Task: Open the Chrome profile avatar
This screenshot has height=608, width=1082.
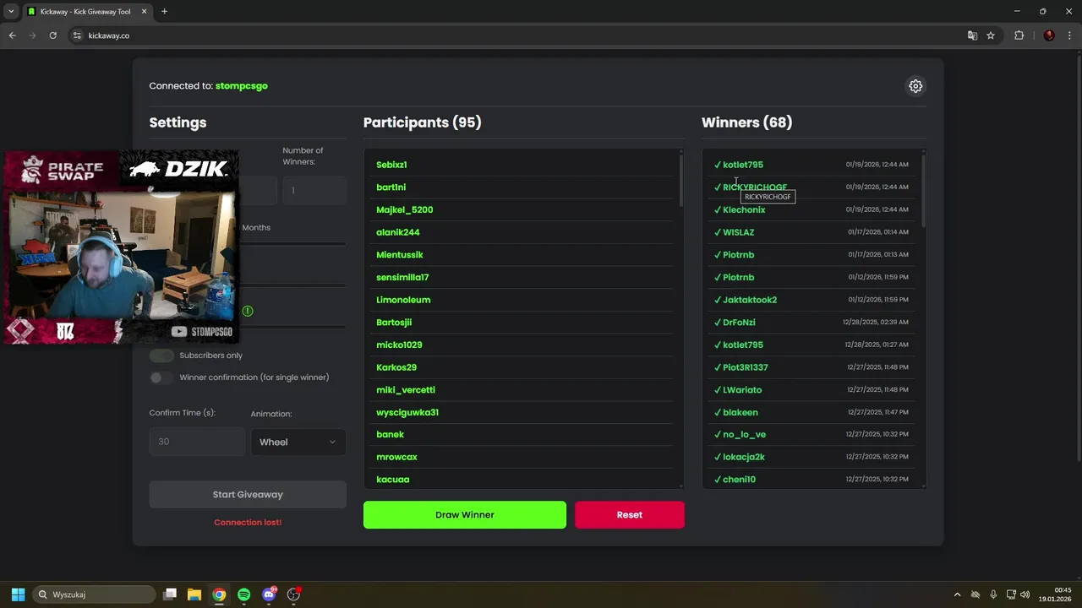Action: [1049, 35]
